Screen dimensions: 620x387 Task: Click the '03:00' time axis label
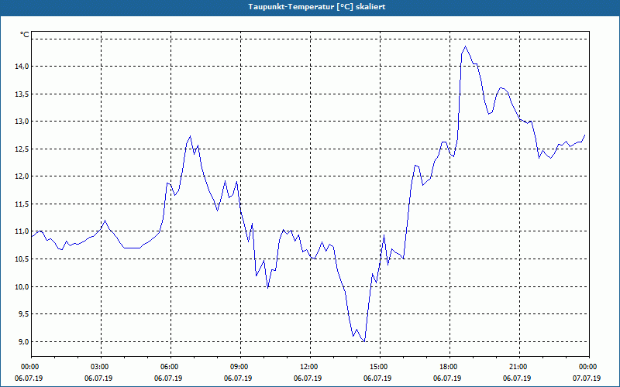tap(99, 367)
